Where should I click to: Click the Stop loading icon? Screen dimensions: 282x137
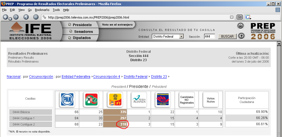36,17
